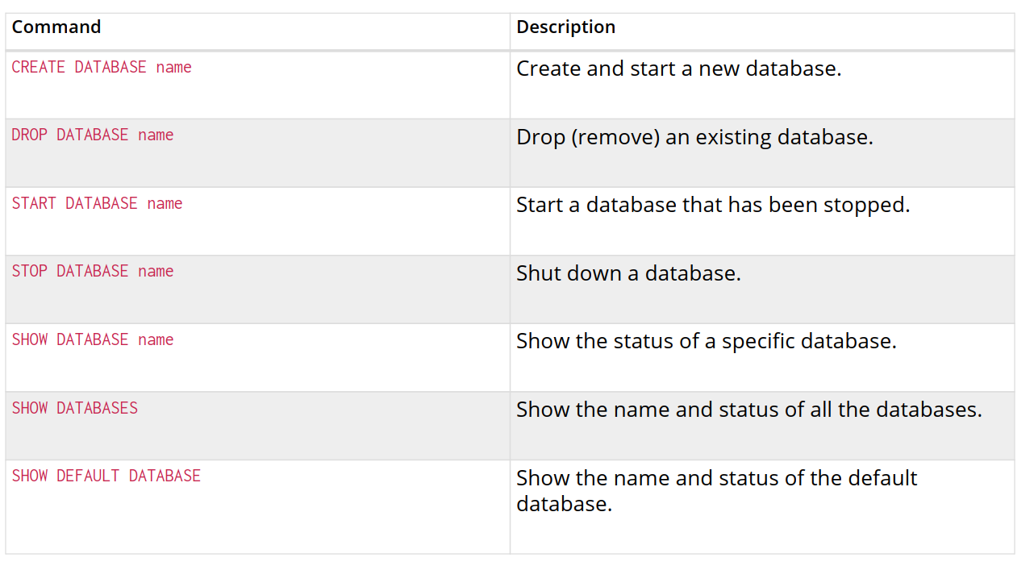The height and width of the screenshot is (566, 1034).
Task: Click the "name" placeholder in START DATABASE
Action: tap(165, 203)
